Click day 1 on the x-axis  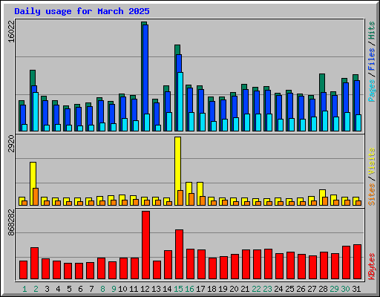pos(24,289)
